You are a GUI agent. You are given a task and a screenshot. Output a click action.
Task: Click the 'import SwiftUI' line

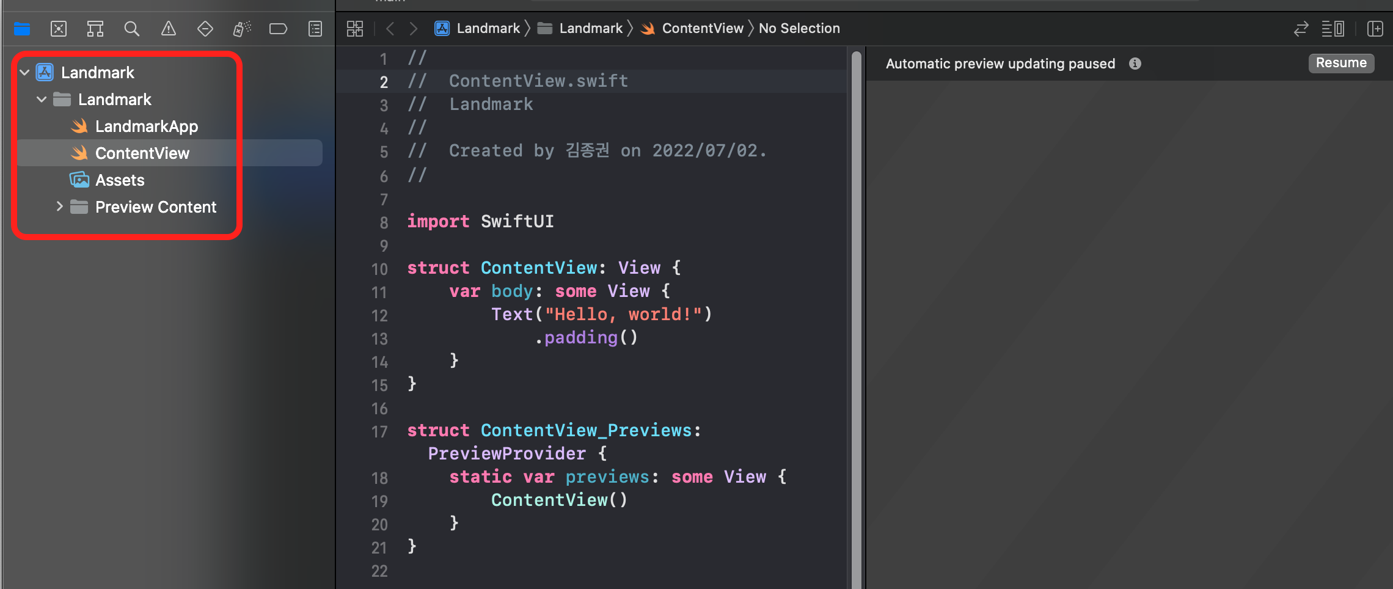tap(480, 221)
